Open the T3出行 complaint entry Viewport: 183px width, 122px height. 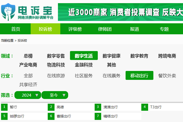(x=156, y=107)
